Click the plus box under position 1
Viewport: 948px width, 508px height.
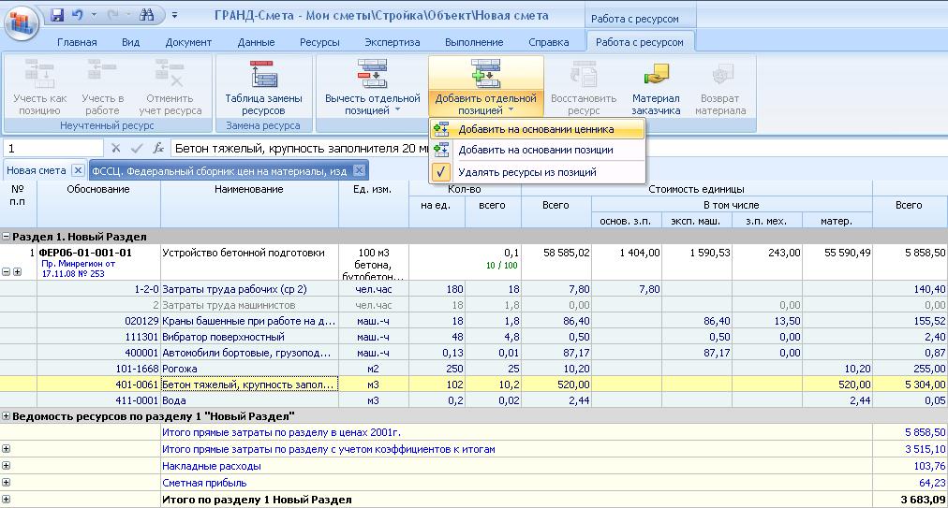tap(18, 272)
